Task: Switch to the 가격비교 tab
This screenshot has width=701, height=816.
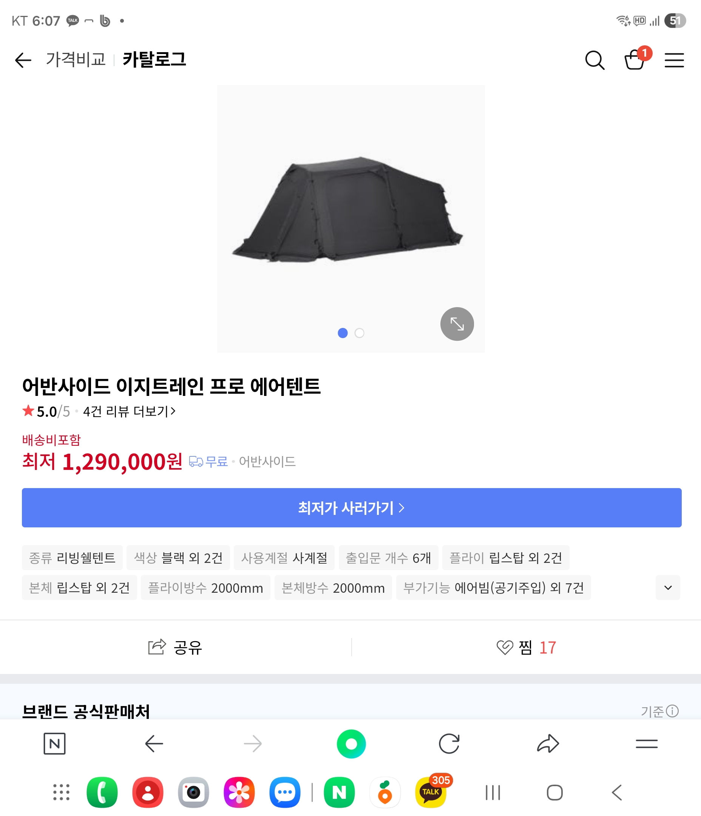Action: (76, 59)
